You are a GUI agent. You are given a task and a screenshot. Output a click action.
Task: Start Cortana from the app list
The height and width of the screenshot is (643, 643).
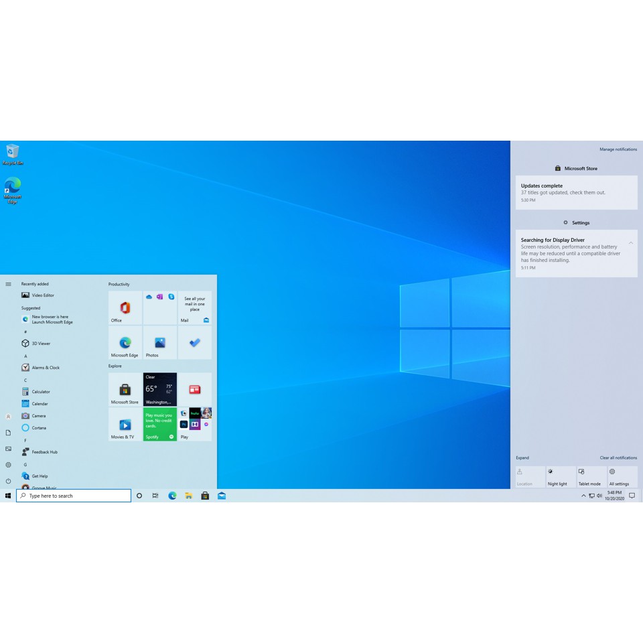tap(38, 427)
